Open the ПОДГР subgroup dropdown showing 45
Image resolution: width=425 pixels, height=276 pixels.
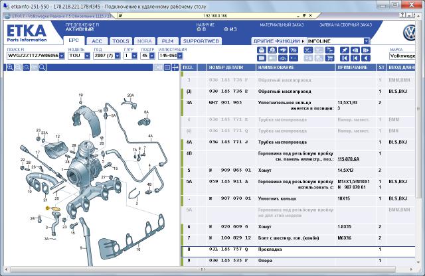(x=152, y=56)
